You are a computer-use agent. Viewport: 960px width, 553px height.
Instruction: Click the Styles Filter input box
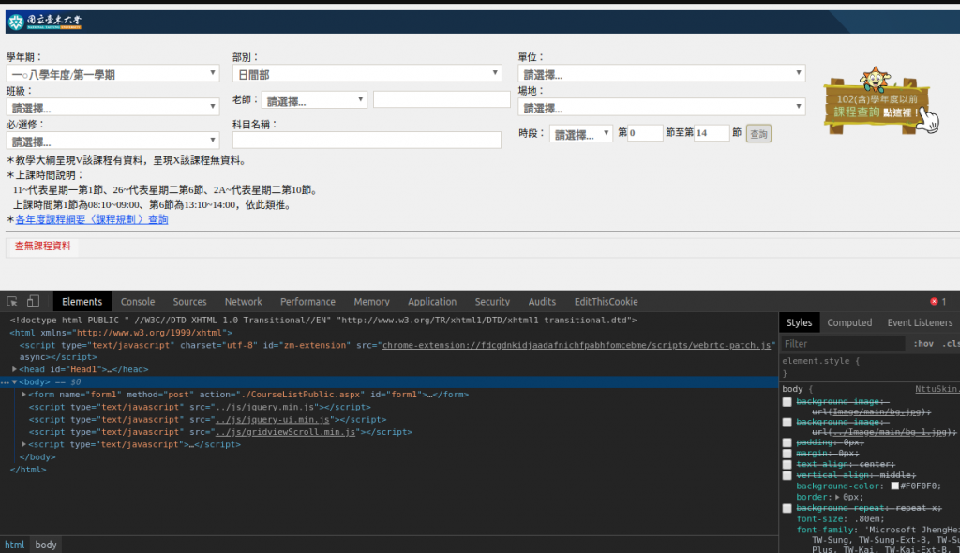843,344
